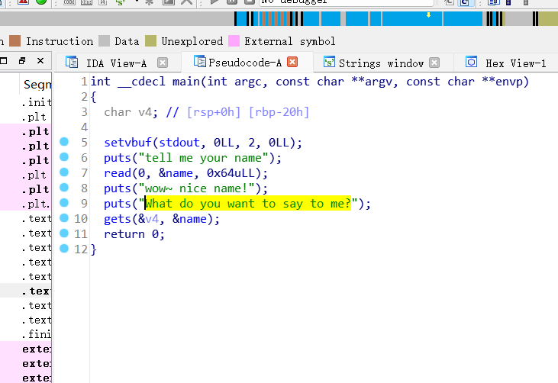Close the Strings window tab
Screen dimensions: 558x383
[434, 63]
